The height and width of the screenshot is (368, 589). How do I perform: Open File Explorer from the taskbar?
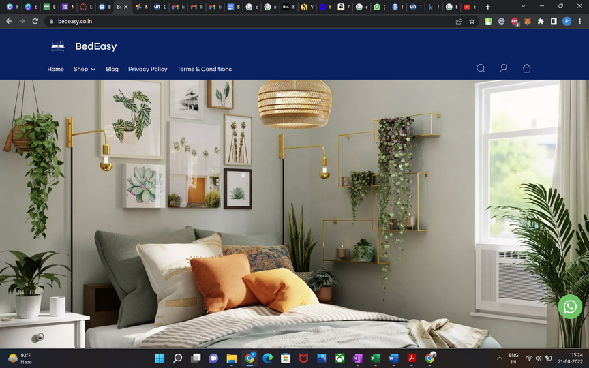[x=231, y=358]
